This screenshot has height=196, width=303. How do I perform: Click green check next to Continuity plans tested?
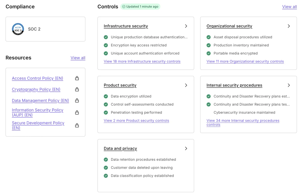(209, 104)
